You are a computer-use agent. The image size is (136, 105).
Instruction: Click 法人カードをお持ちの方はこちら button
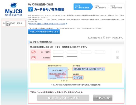[44, 32]
